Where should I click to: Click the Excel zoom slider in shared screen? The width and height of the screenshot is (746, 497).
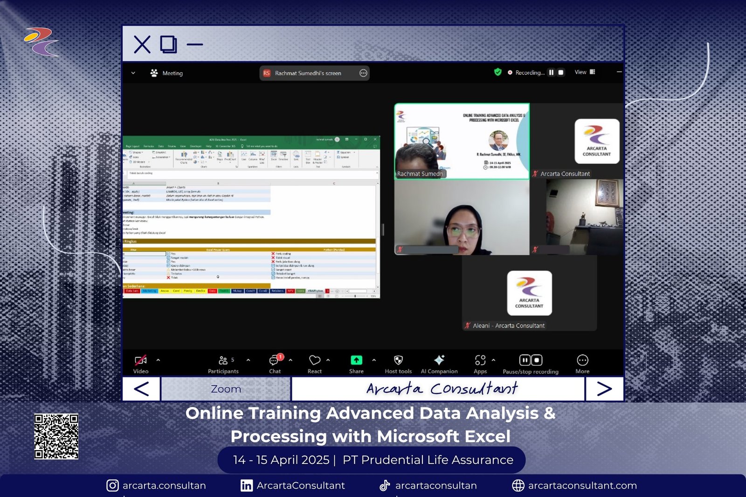[355, 296]
